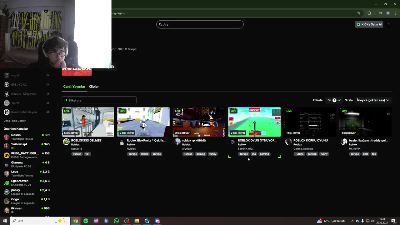
Task: Open Chrome from the Windows taskbar
Action: [76, 221]
